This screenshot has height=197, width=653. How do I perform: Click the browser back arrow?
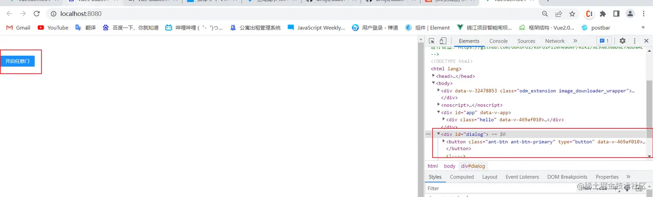coord(10,14)
